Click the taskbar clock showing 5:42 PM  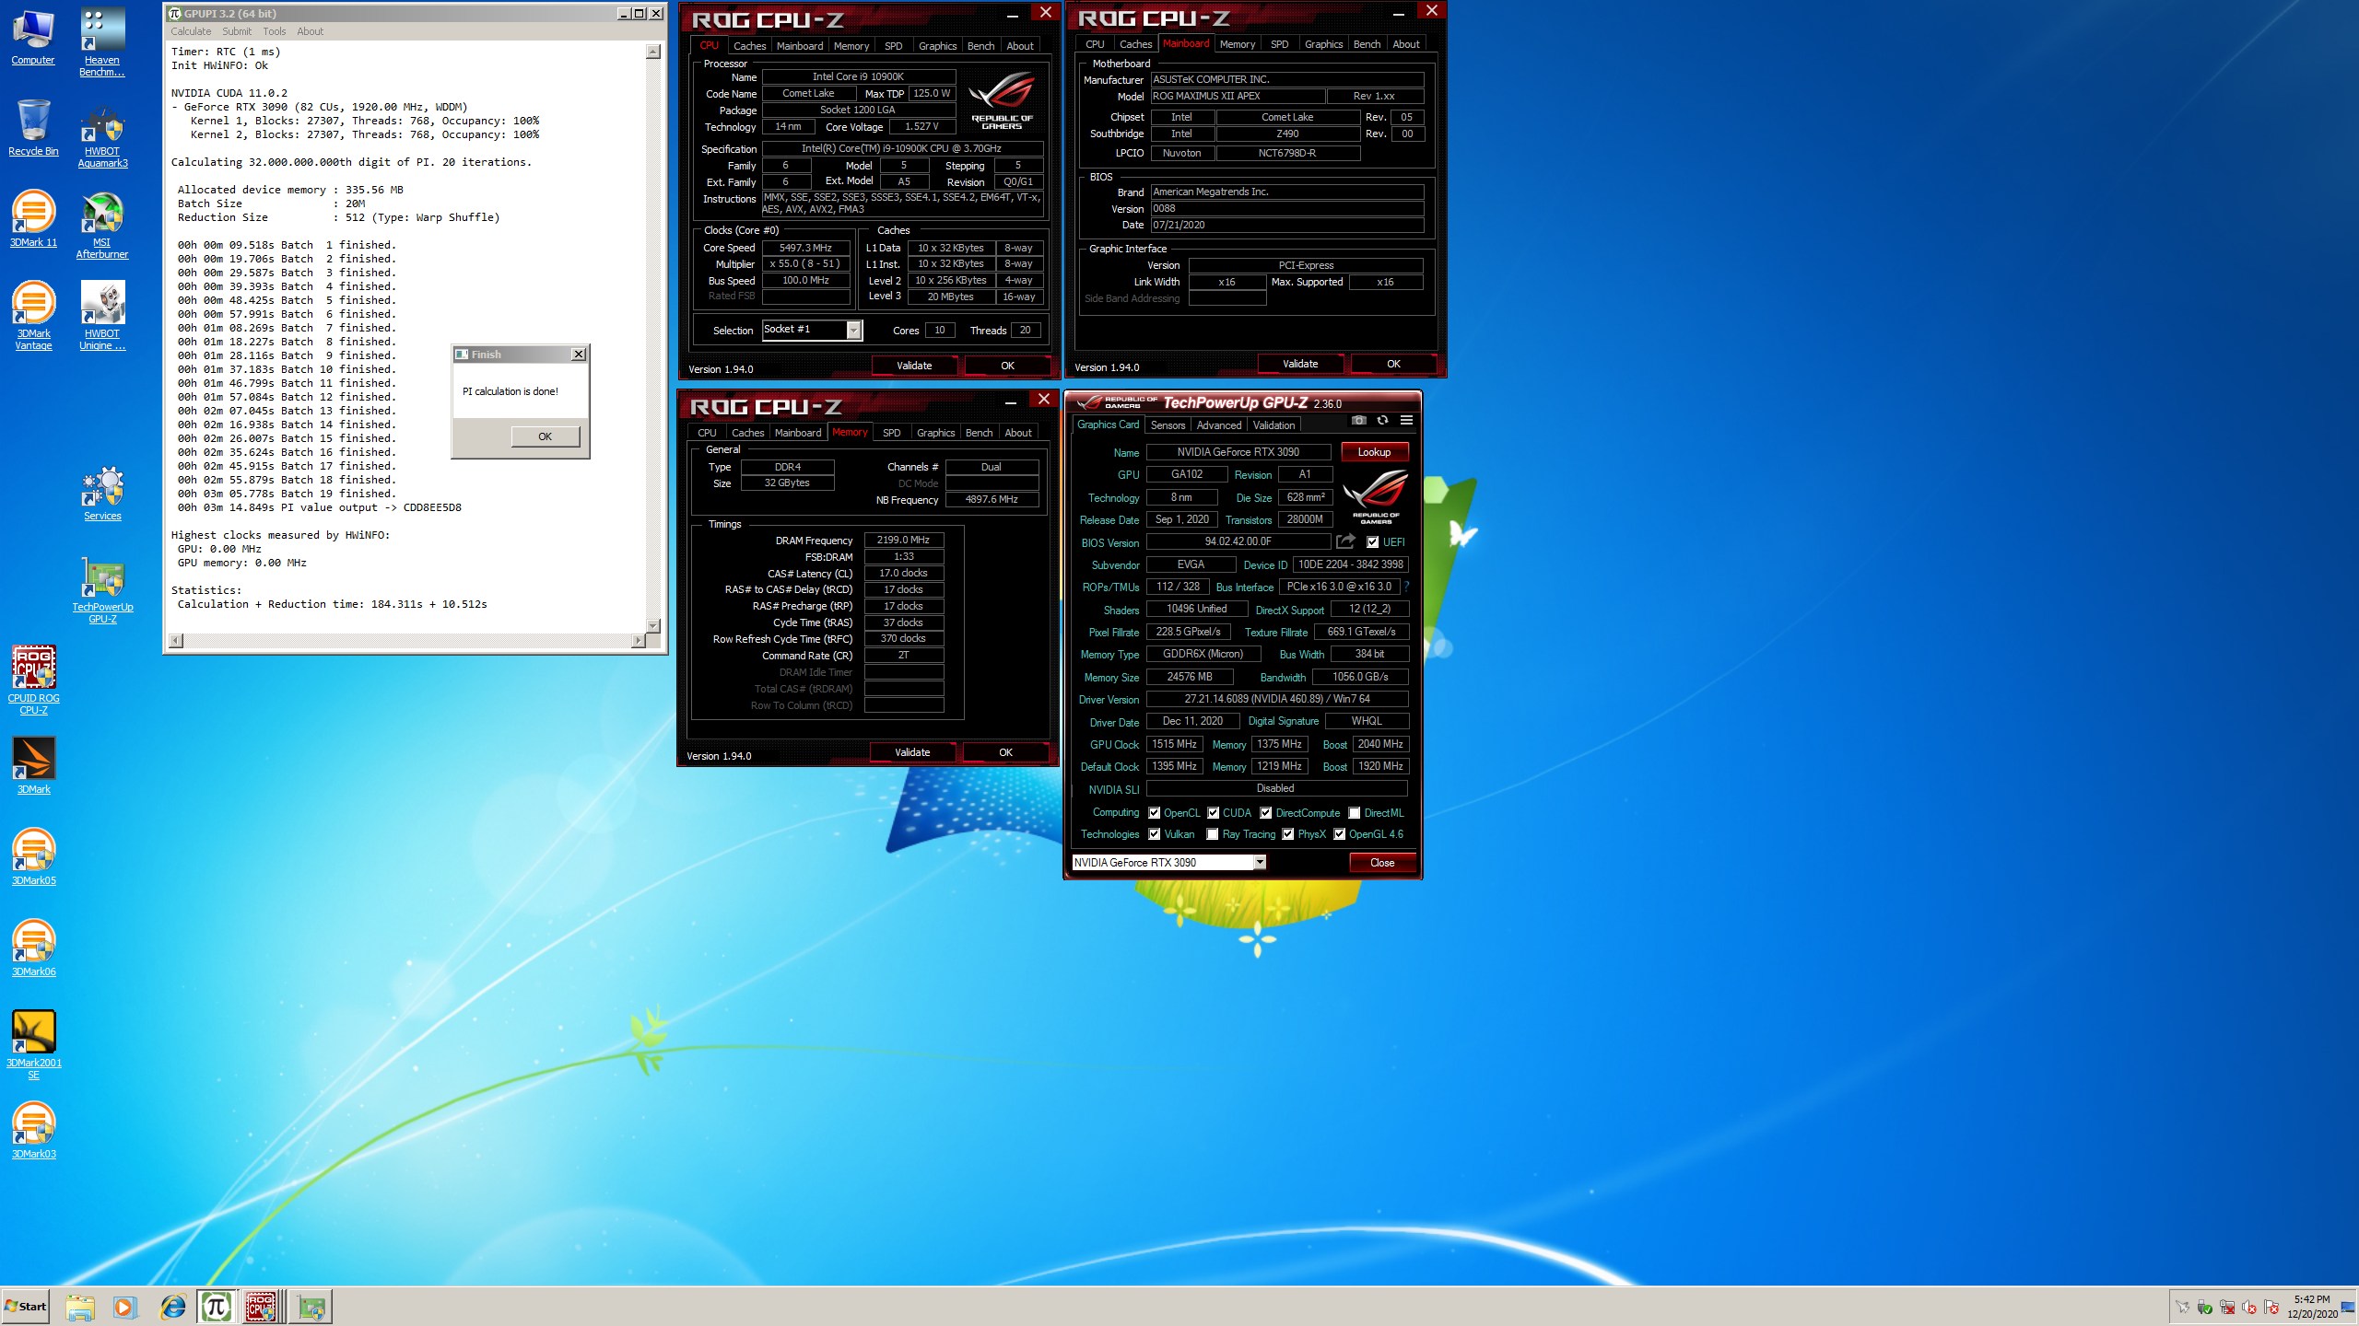click(2312, 1307)
